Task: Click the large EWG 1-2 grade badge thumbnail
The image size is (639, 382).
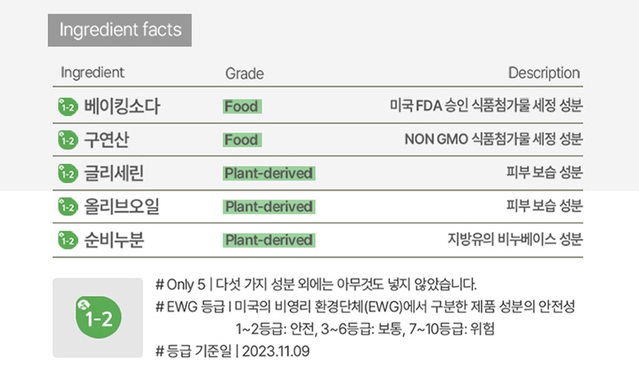Action: pyautogui.click(x=98, y=317)
